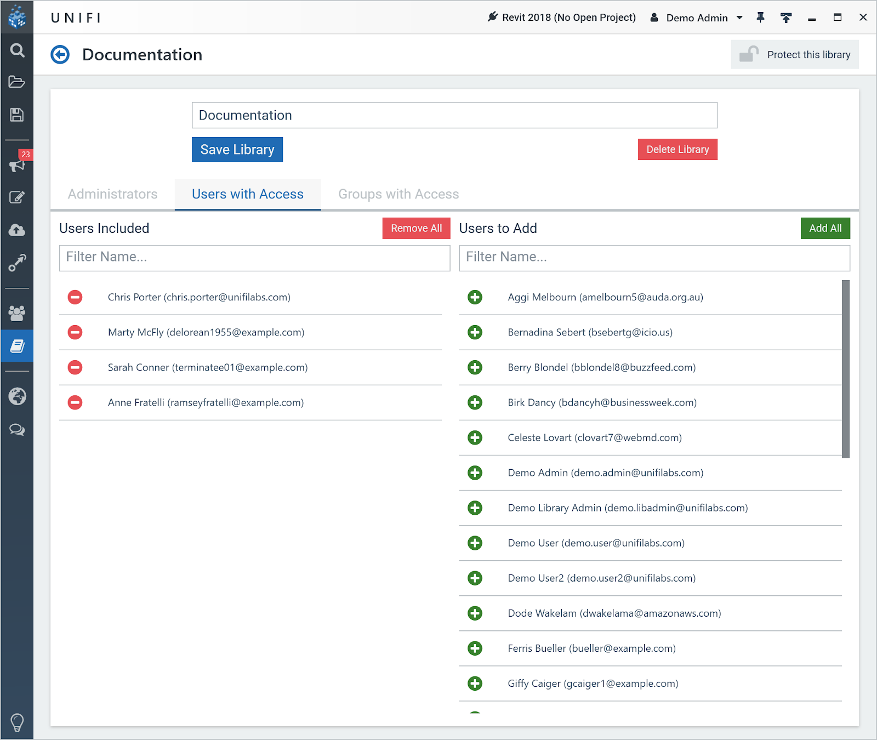Switch to Groups with Access tab

click(398, 194)
